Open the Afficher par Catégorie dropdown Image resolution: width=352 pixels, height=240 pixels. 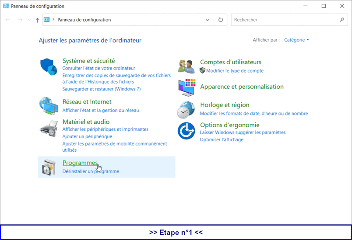click(296, 40)
